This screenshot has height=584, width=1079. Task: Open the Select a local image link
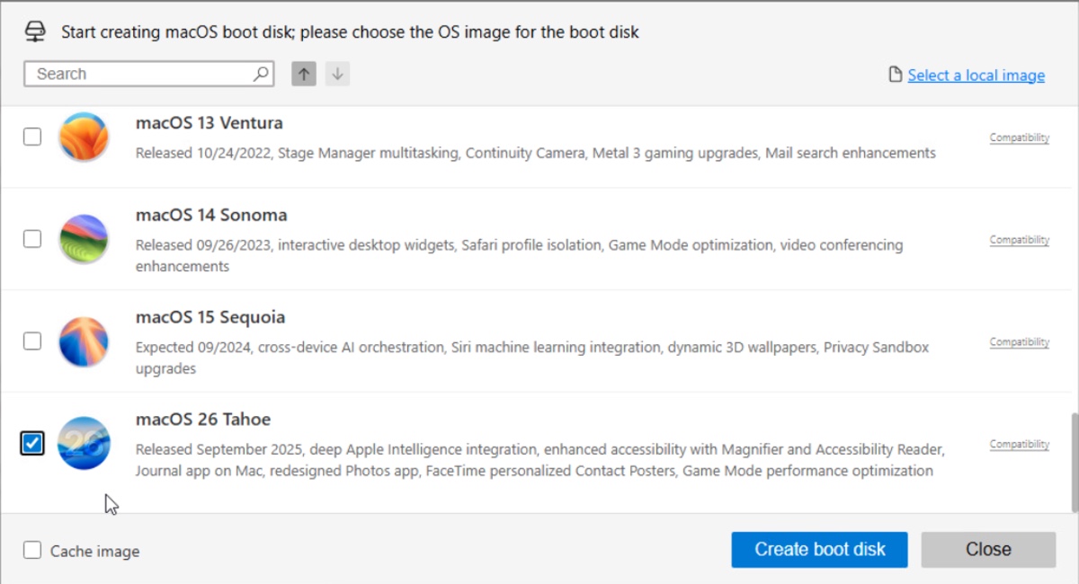[x=976, y=75]
